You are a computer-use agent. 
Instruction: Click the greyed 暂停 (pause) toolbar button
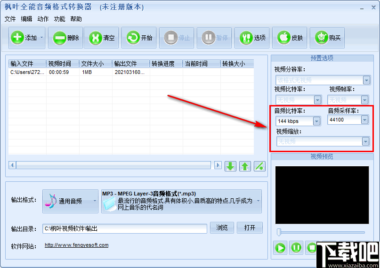tap(214, 38)
